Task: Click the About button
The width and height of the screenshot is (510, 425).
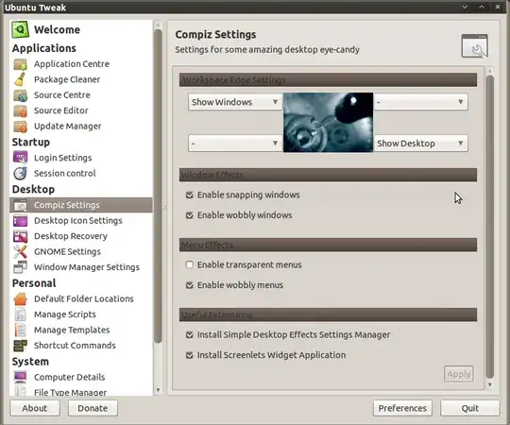Action: point(35,408)
